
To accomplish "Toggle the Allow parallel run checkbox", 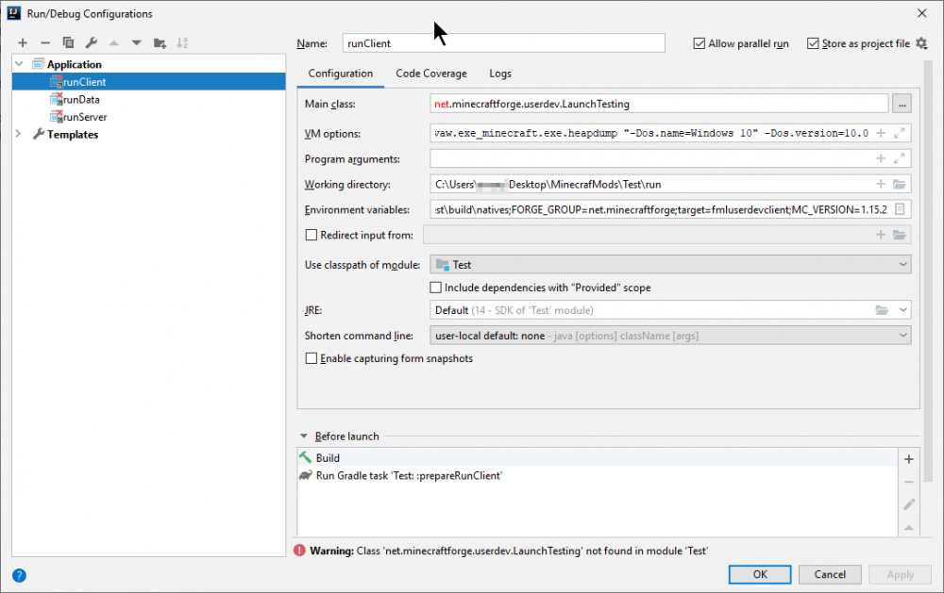I will coord(700,43).
